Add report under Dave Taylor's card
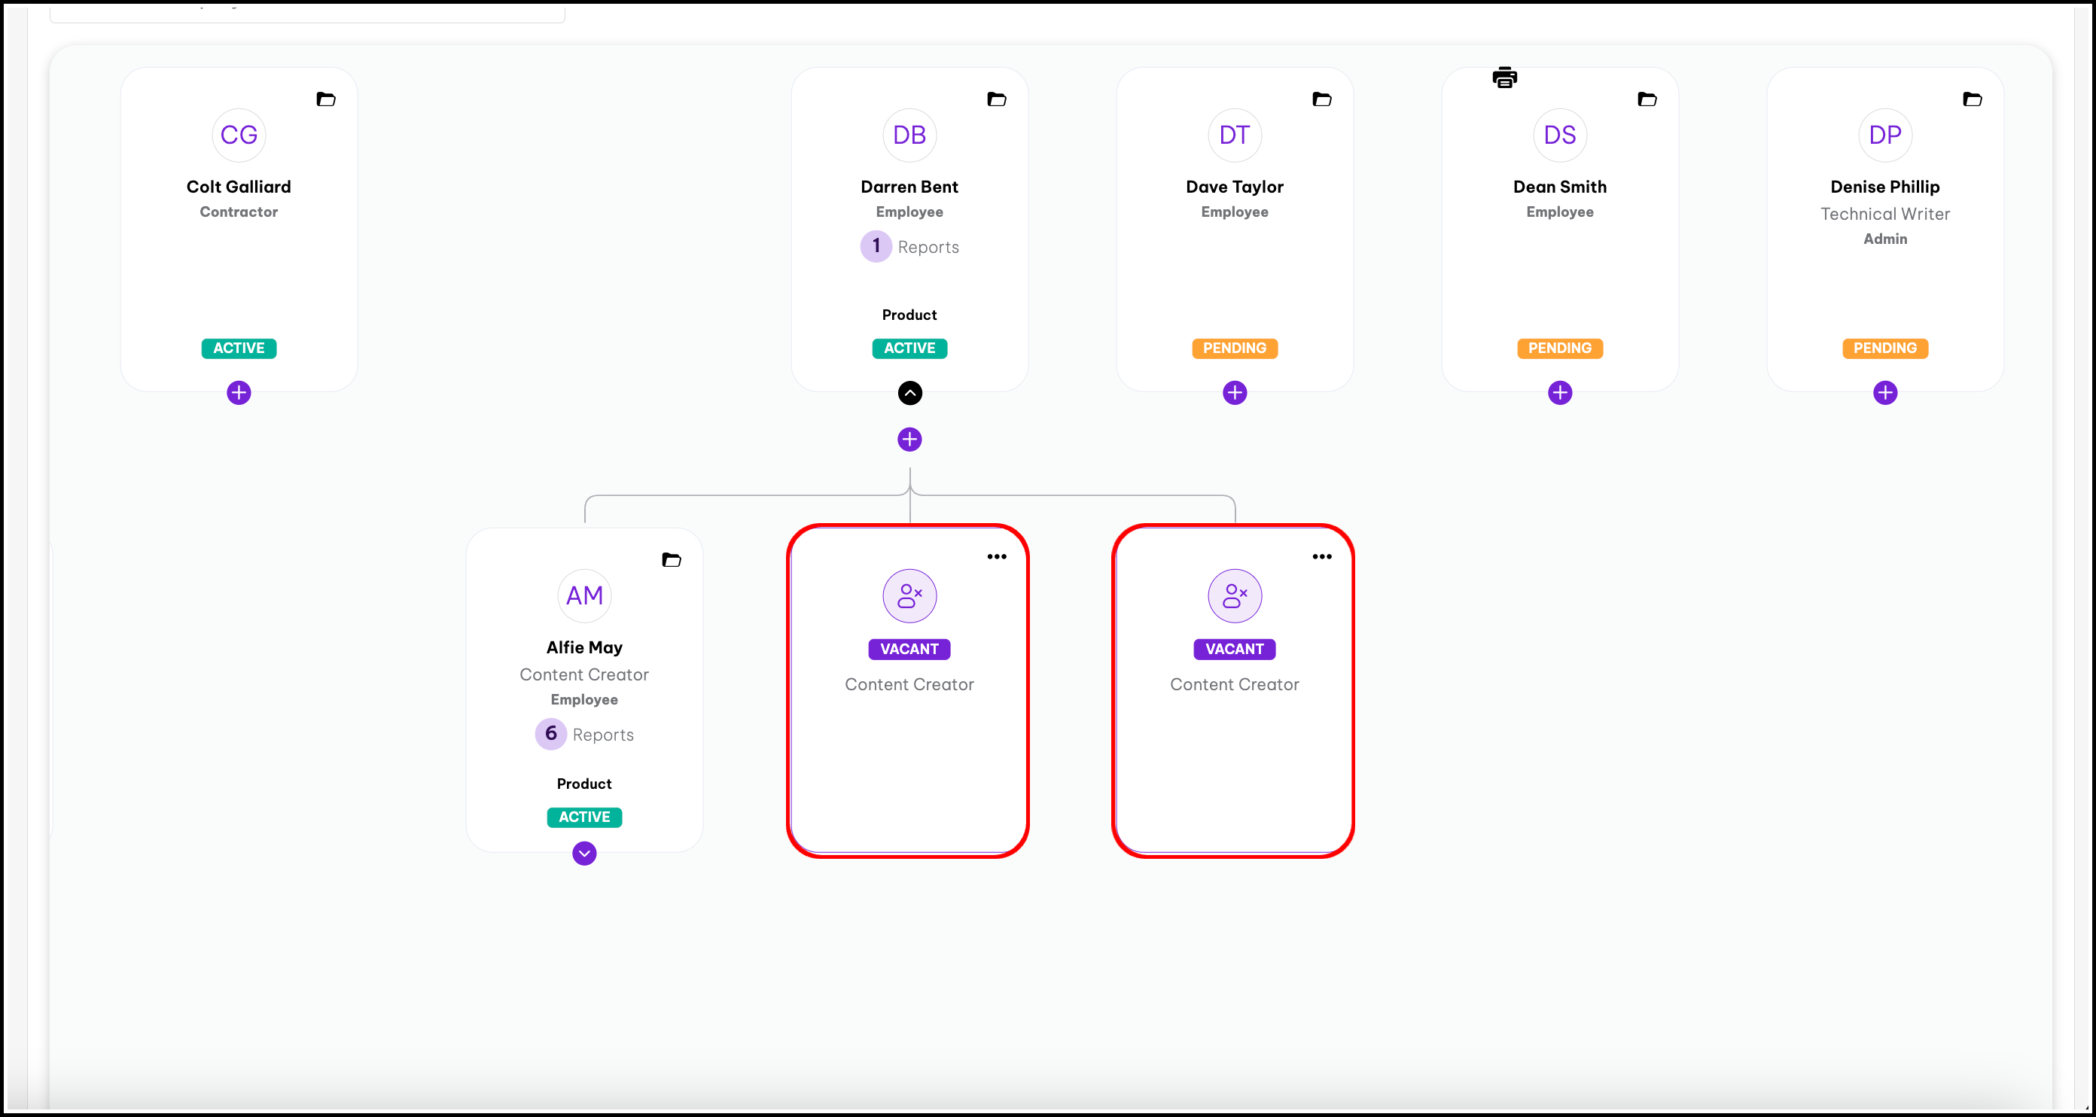 1234,393
